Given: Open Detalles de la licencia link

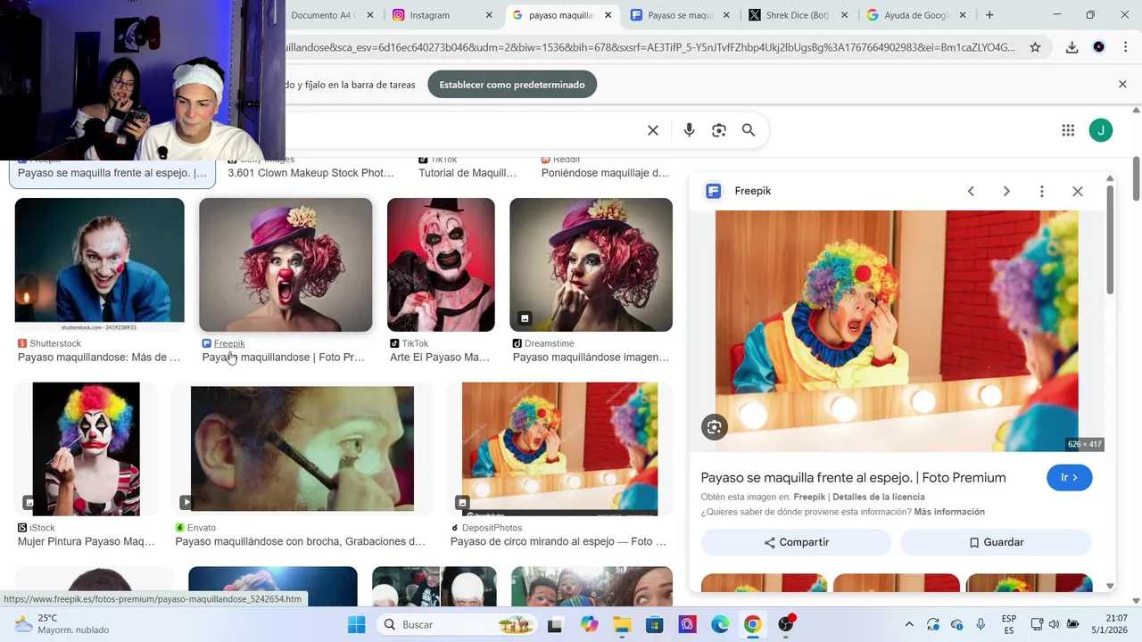Looking at the screenshot, I should click(879, 497).
